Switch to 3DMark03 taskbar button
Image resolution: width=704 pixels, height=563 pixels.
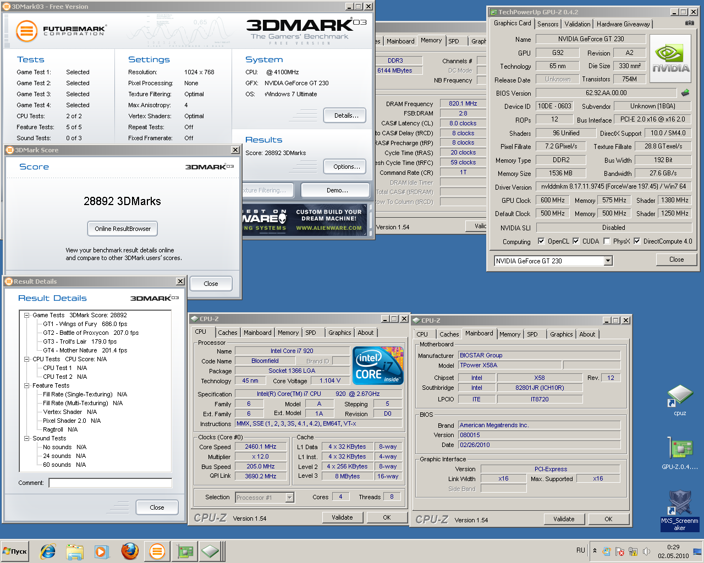coord(157,551)
